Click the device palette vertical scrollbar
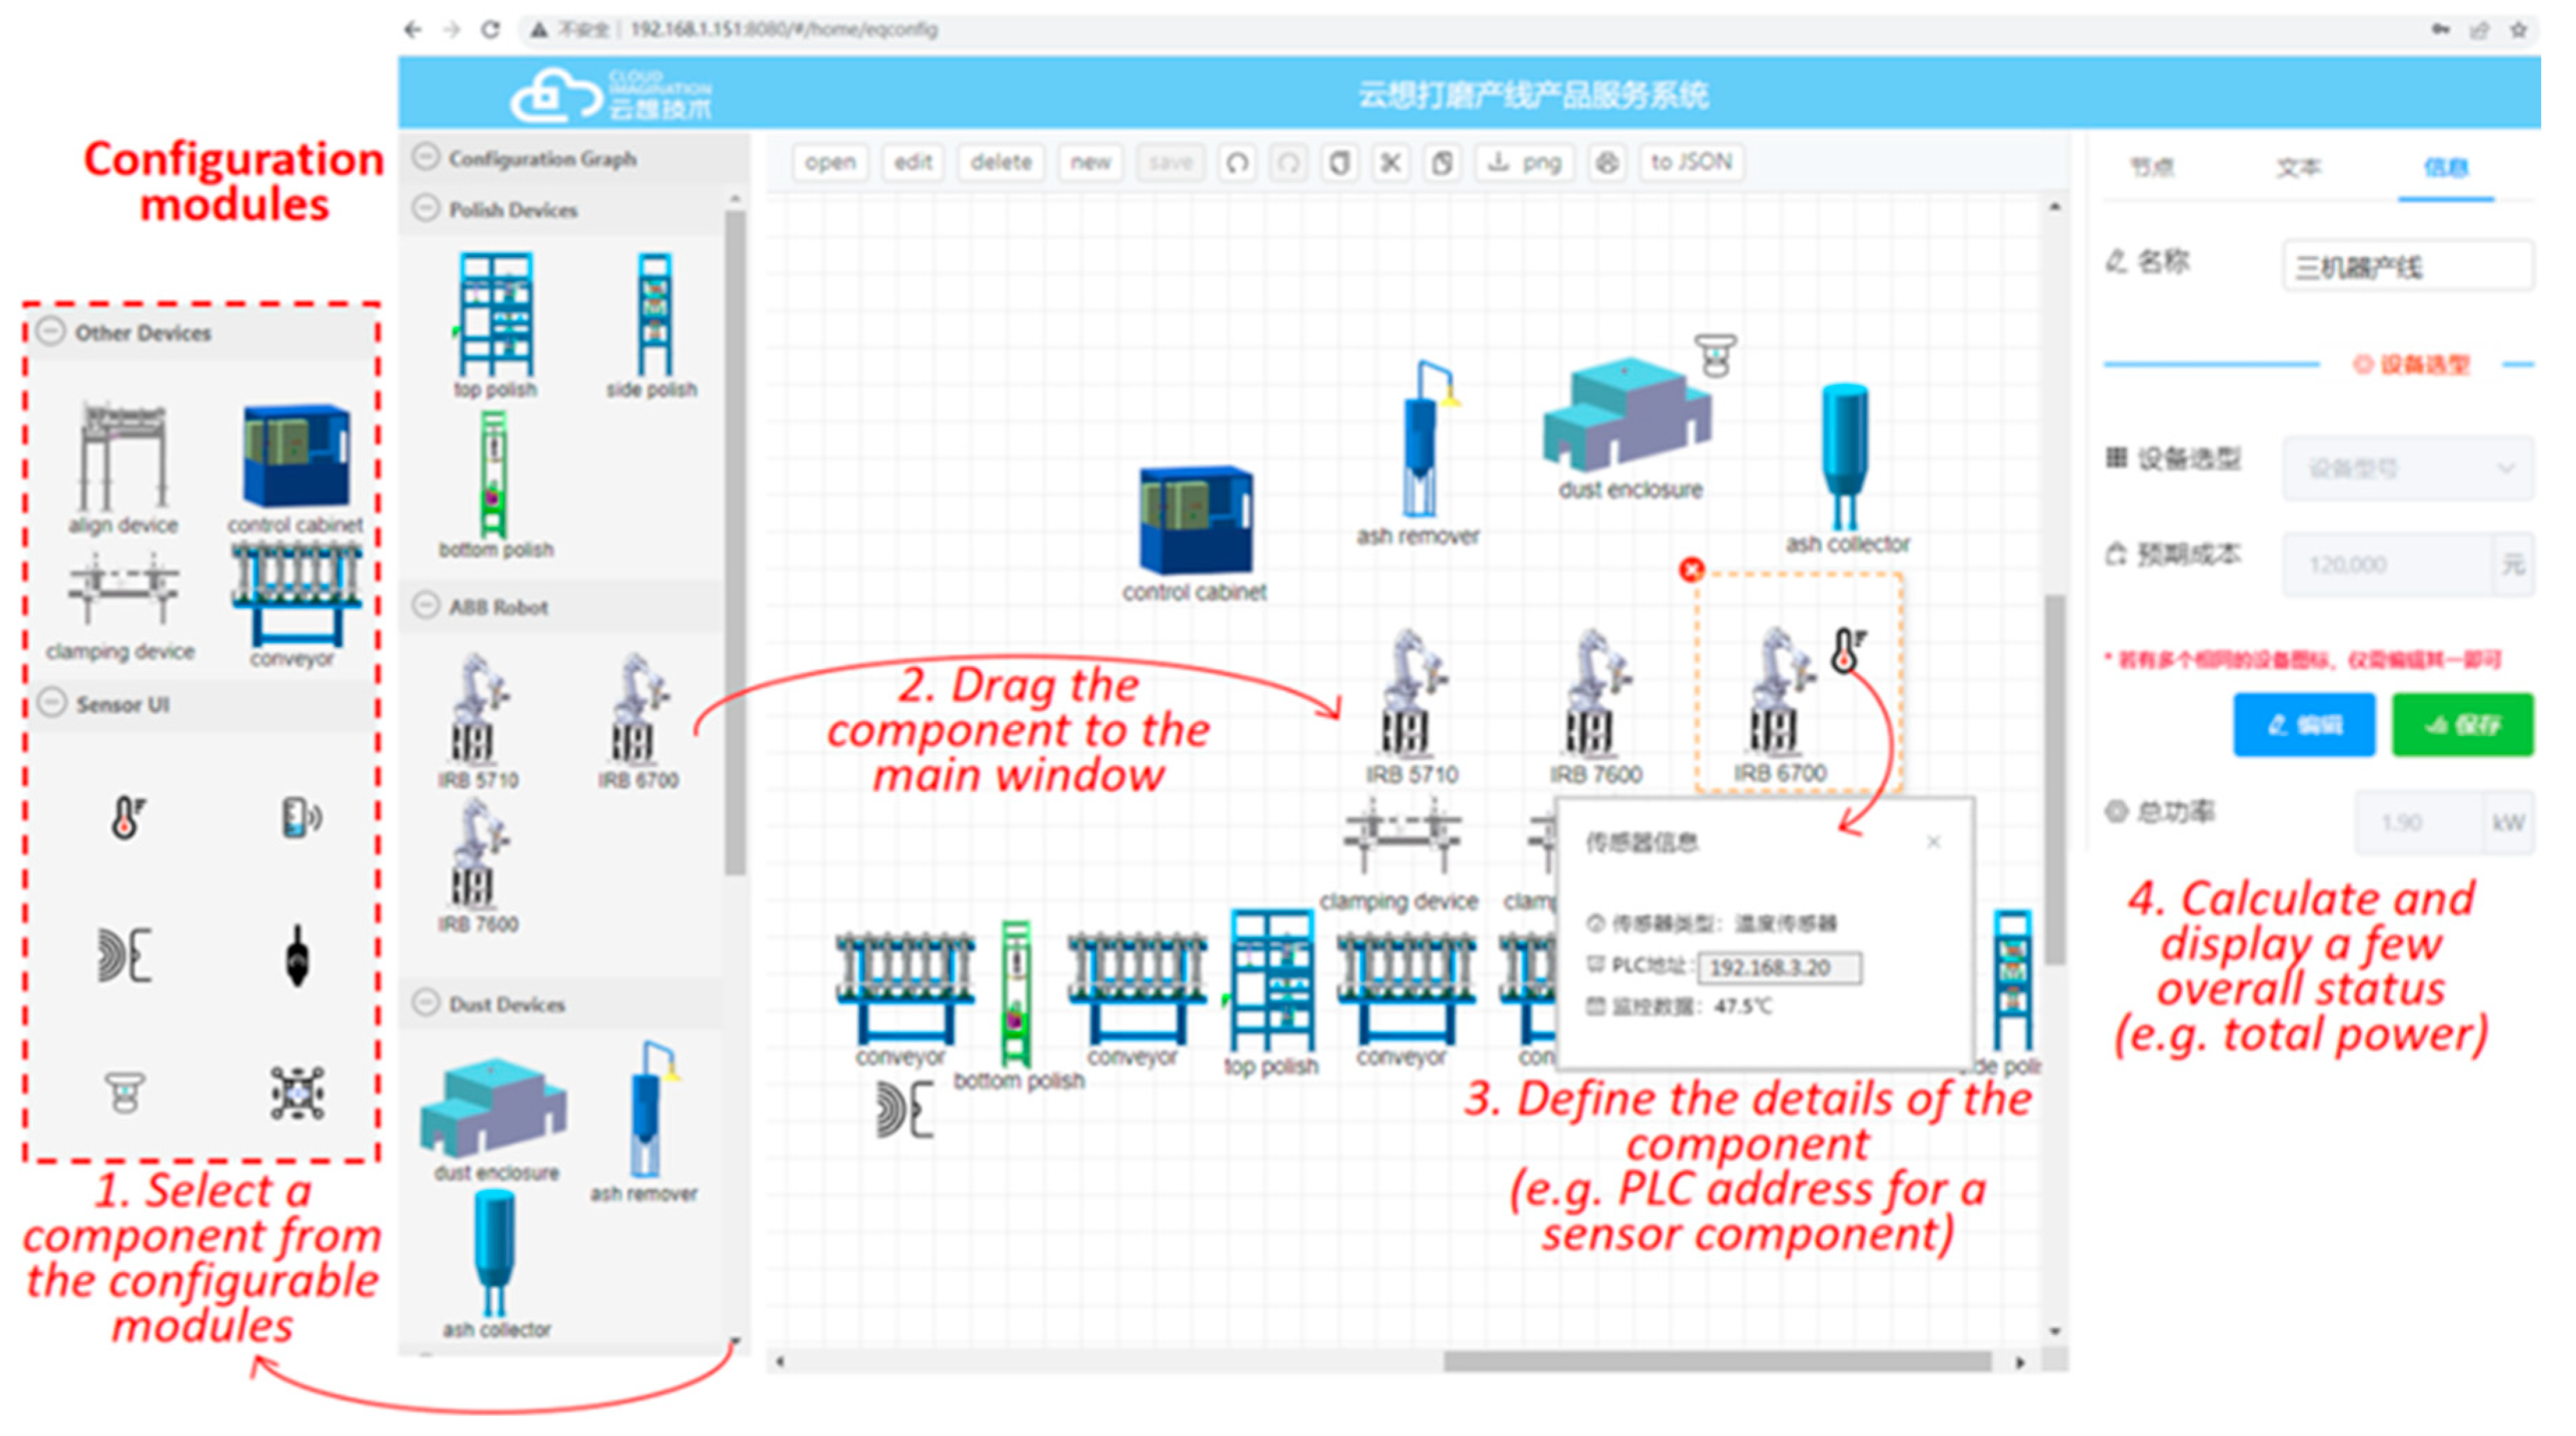2576x1436 pixels. pos(735,542)
